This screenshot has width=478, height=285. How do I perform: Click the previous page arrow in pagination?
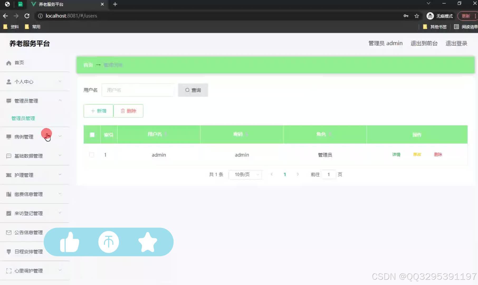[x=272, y=174]
